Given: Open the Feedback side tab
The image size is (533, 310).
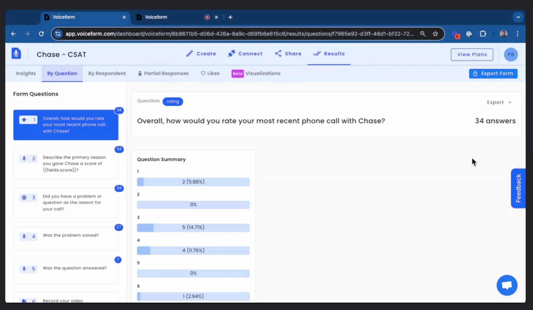Looking at the screenshot, I should 518,188.
